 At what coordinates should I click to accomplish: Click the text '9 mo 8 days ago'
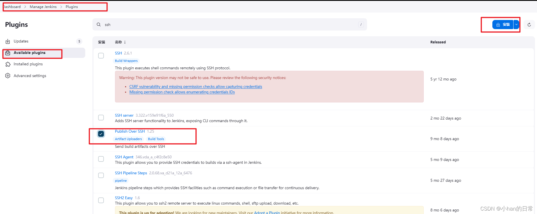click(445, 139)
